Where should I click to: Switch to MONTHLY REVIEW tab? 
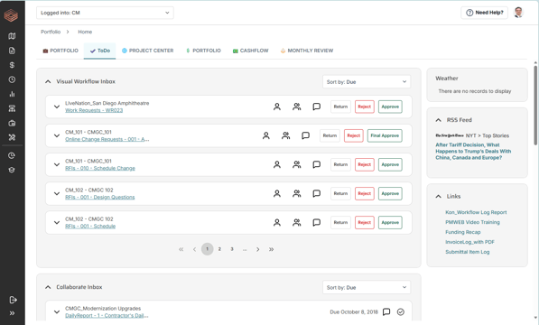[x=307, y=51]
